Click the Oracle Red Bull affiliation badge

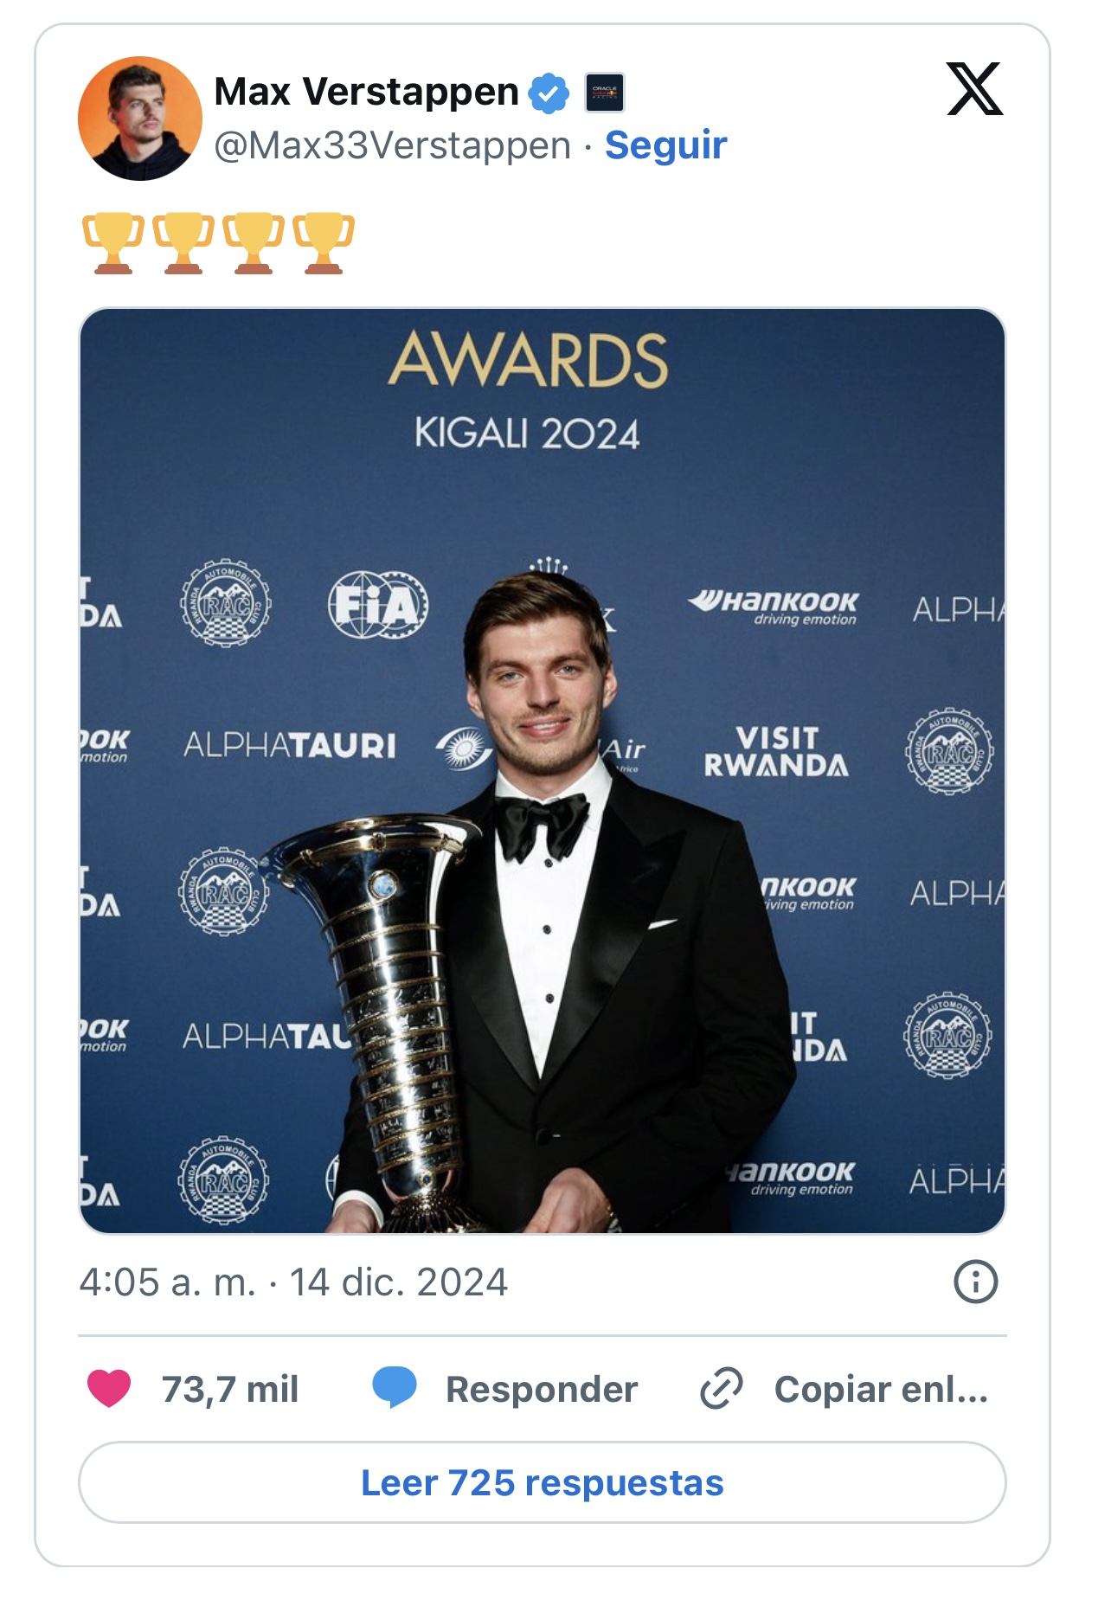coord(605,93)
